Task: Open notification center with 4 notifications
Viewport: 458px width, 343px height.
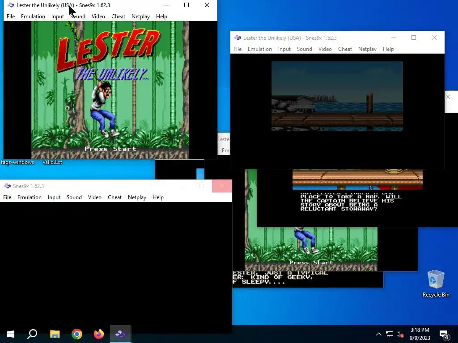Action: click(x=444, y=334)
